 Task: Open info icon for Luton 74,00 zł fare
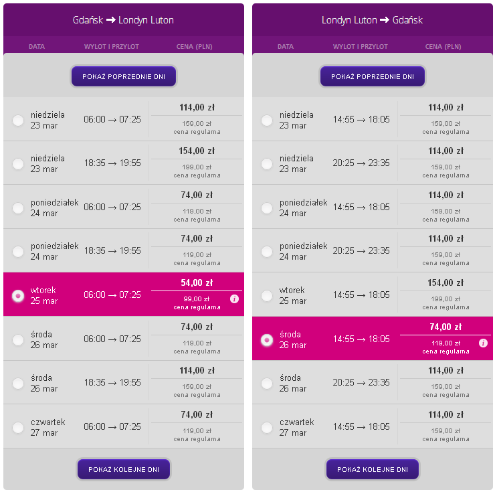[x=483, y=343]
